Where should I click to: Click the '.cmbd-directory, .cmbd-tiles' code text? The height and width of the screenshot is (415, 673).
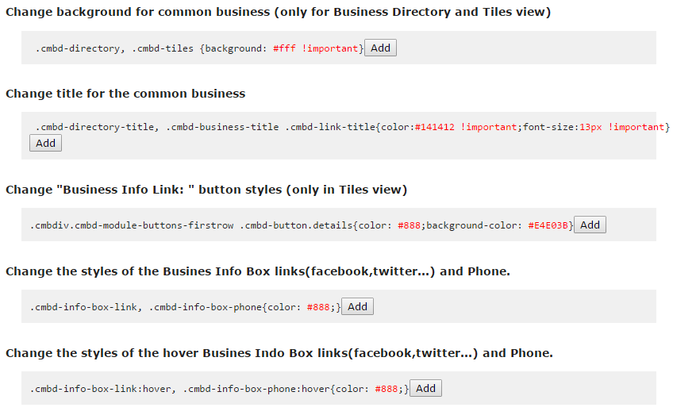pyautogui.click(x=114, y=48)
